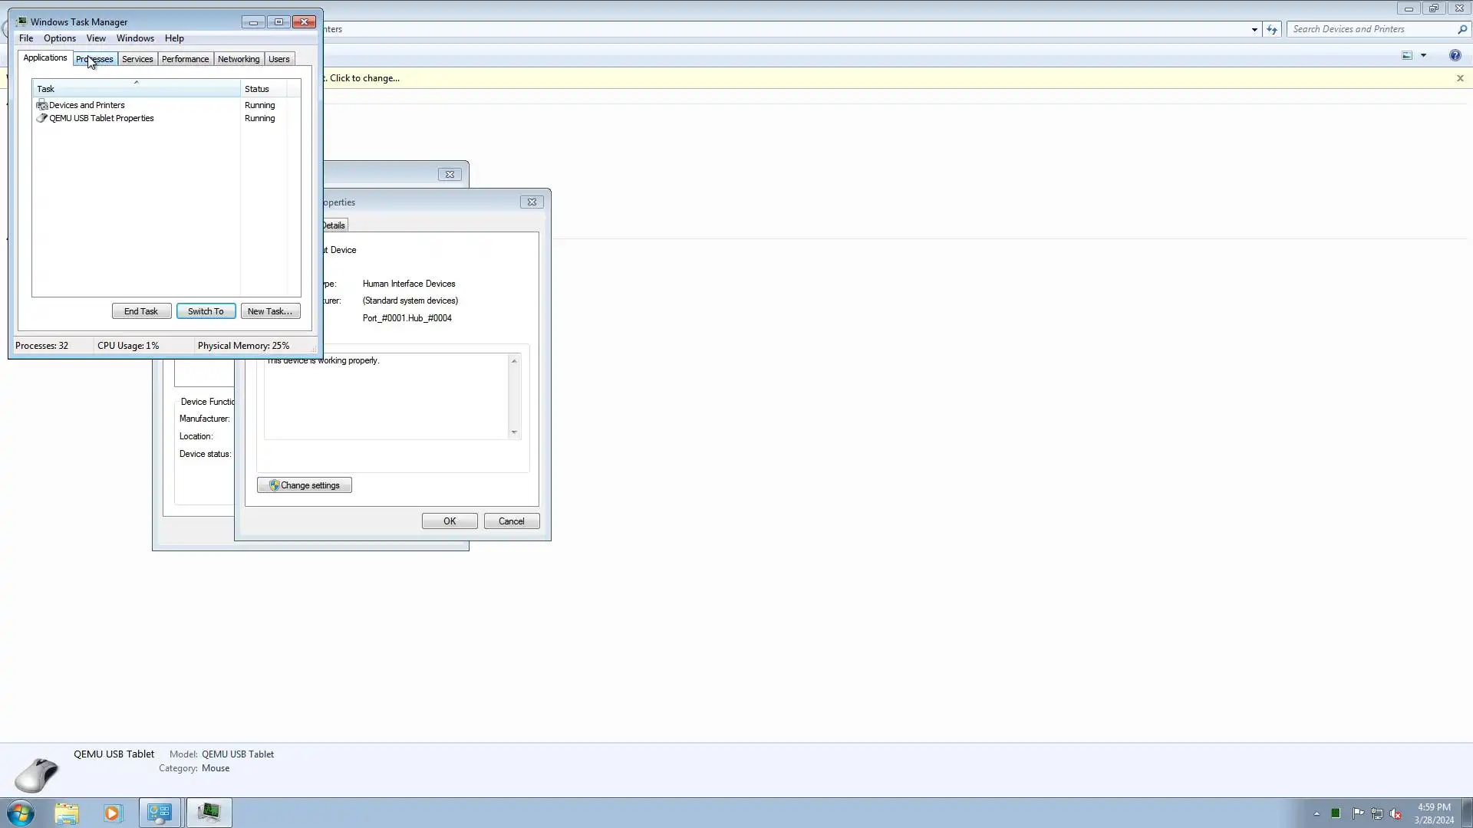Open the muted volume tray icon
This screenshot has width=1473, height=828.
[1396, 813]
